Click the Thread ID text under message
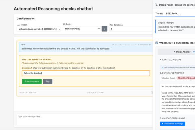The image size is (195, 130). click(29, 92)
